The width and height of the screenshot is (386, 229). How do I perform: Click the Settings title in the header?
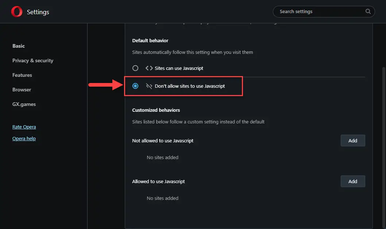[x=38, y=12]
